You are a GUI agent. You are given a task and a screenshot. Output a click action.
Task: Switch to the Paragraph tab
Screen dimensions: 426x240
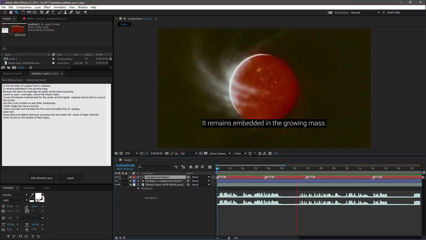tap(29, 188)
